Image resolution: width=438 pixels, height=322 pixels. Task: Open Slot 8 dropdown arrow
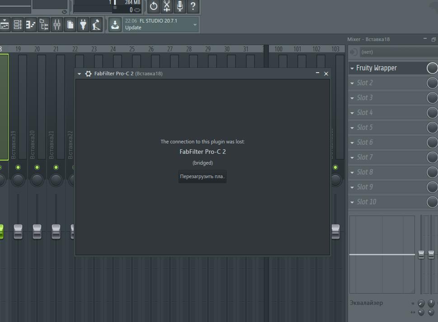tap(352, 173)
